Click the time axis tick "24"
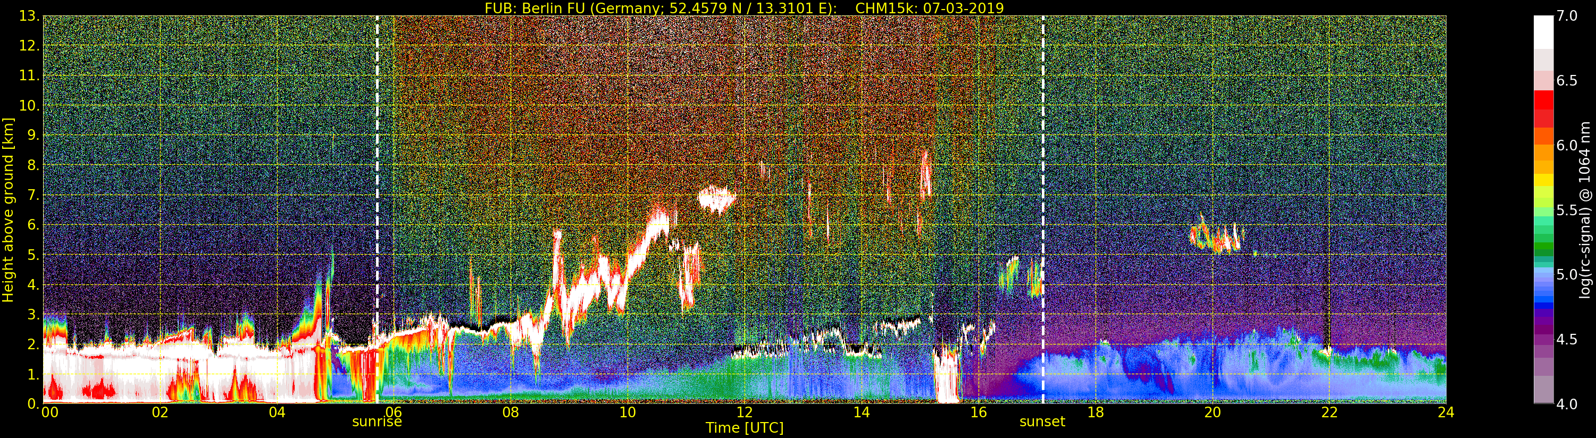The height and width of the screenshot is (438, 1596). pos(1445,412)
